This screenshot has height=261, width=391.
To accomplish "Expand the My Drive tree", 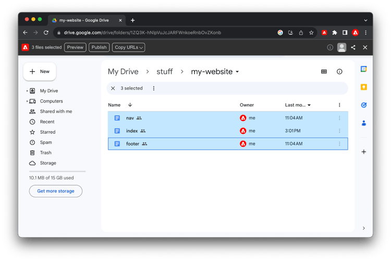I will [x=27, y=91].
